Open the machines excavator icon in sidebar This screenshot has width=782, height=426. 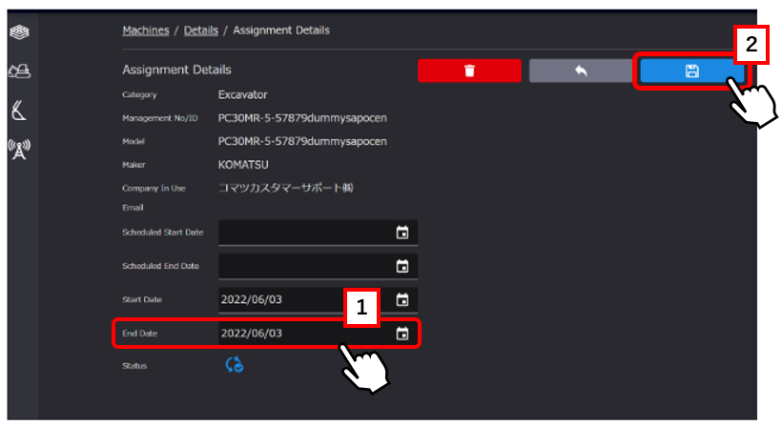(x=19, y=71)
